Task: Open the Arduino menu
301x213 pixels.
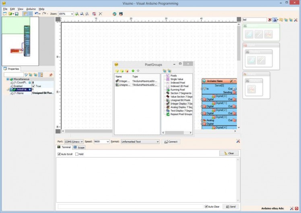Action: pos(31,8)
